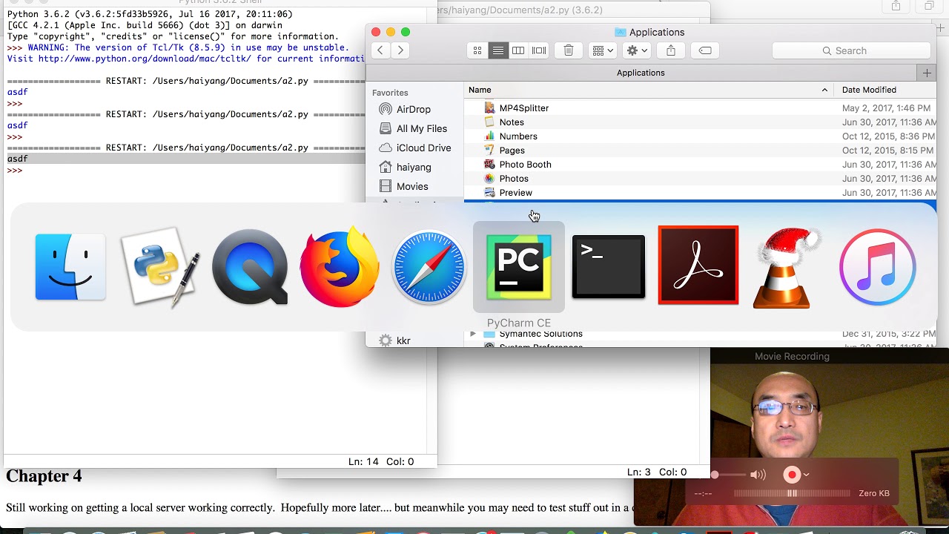This screenshot has width=949, height=534.
Task: Open the Finder arrange-by dropdown
Action: [x=603, y=50]
